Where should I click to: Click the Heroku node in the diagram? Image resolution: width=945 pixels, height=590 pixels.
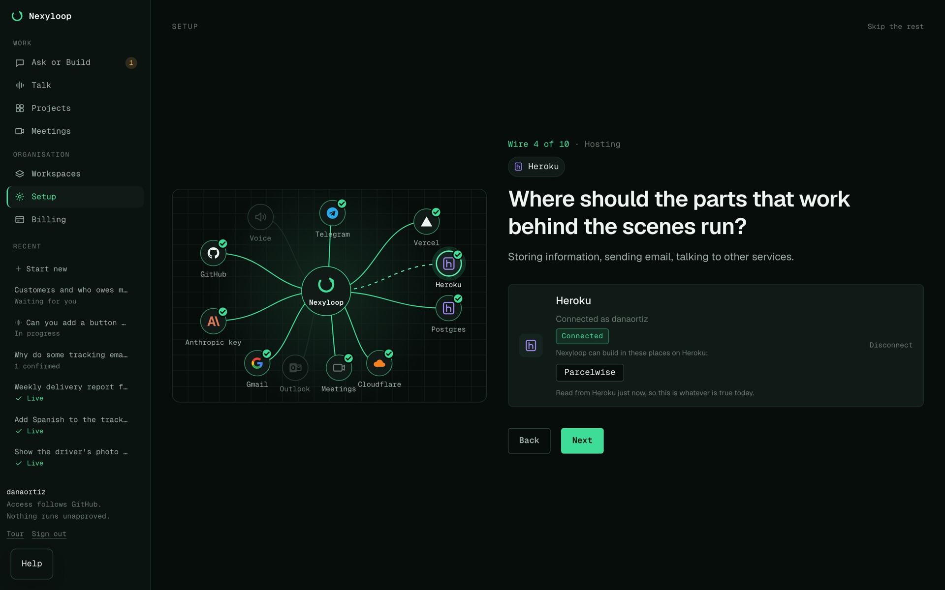[x=448, y=264]
